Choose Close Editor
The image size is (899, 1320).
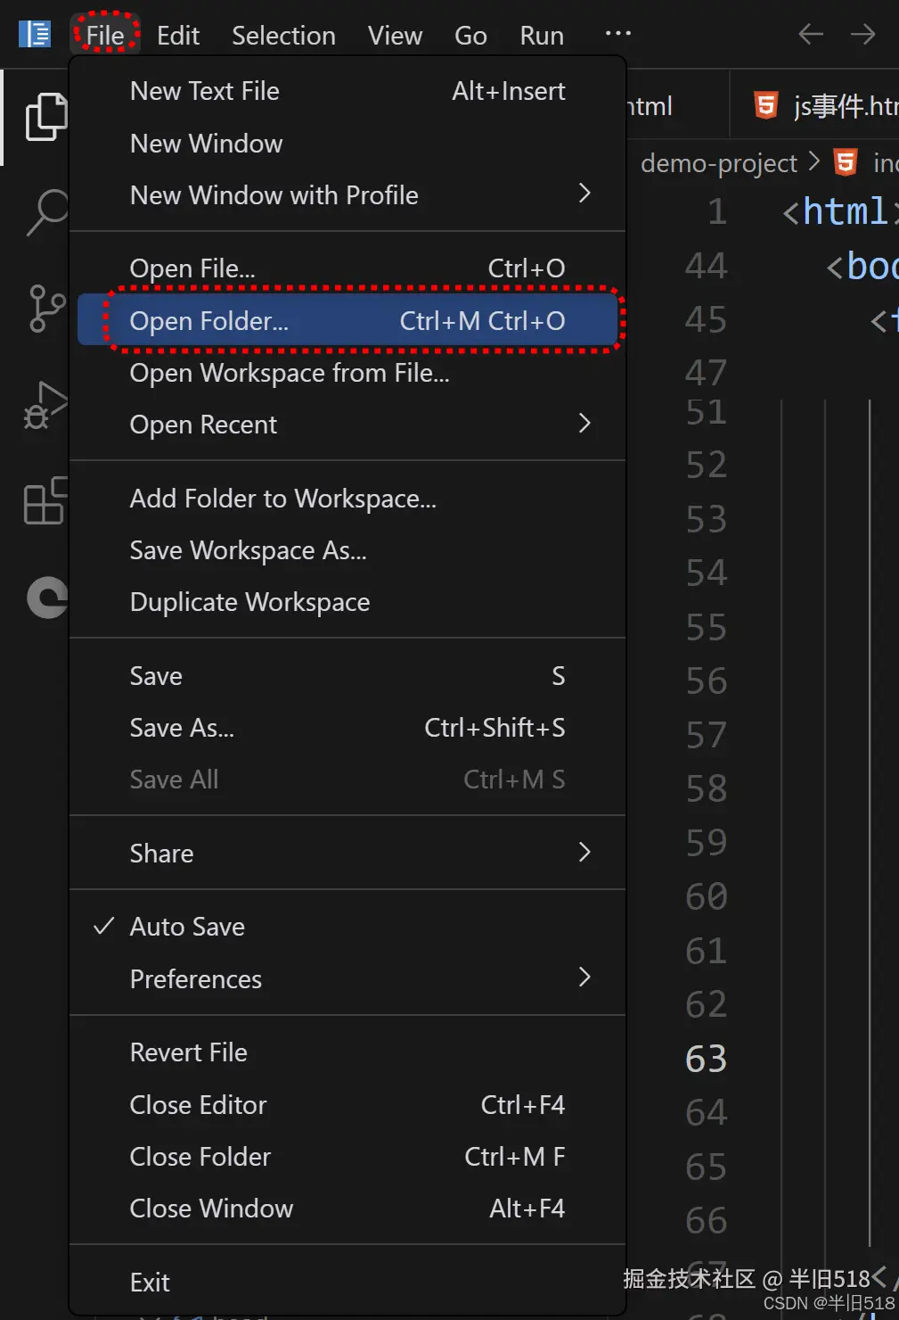pyautogui.click(x=347, y=1105)
